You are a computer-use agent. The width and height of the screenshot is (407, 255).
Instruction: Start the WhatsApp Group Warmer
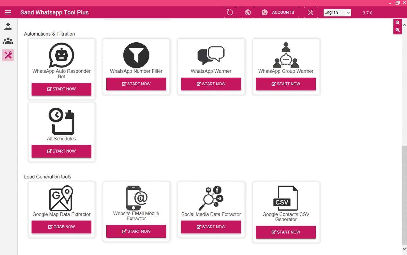(x=286, y=84)
